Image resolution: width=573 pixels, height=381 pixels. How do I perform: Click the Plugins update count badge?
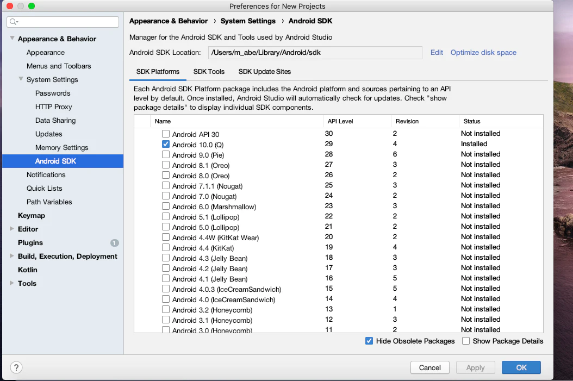pyautogui.click(x=114, y=242)
